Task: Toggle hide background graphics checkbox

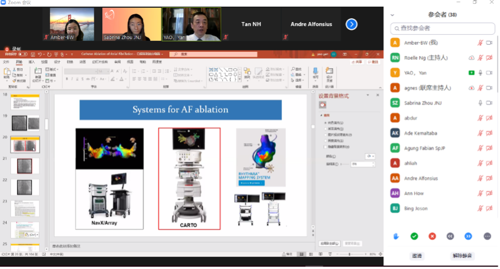Action: (x=326, y=147)
